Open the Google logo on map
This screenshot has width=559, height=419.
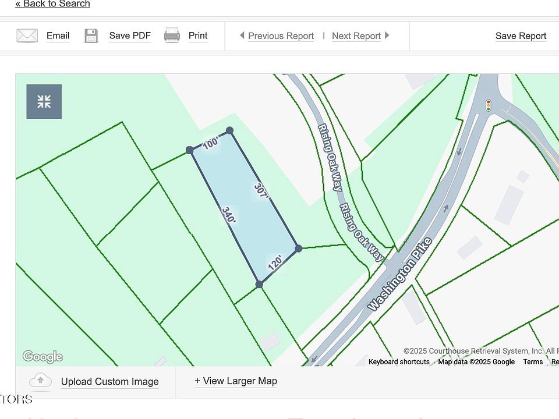[43, 356]
